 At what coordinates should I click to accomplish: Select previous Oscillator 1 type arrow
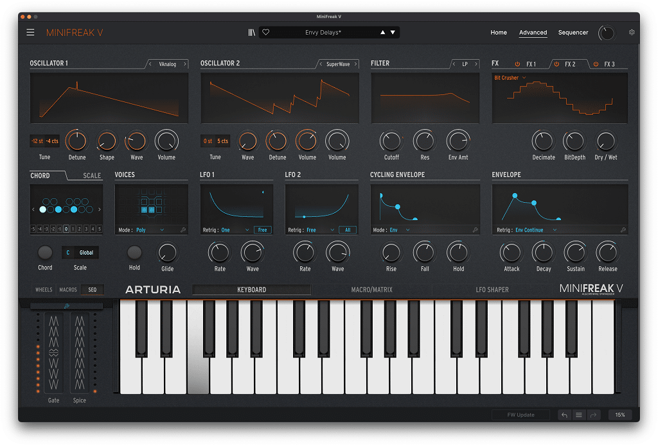coord(150,64)
